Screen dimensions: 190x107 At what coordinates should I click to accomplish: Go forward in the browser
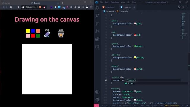pos(7,7)
